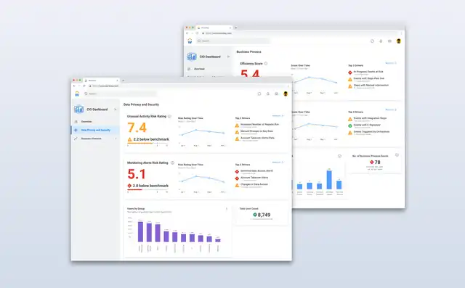Open notifications bell in front window
This screenshot has height=288, width=465.
(268, 94)
